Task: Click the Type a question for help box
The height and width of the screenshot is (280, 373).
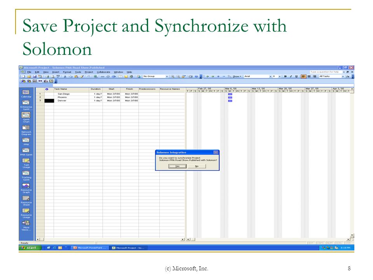Action: point(325,72)
